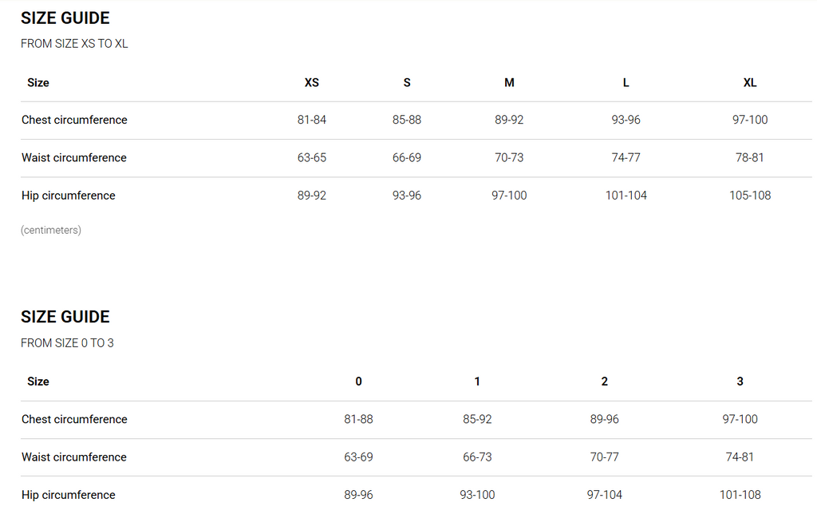Select the XL size column header

point(749,83)
